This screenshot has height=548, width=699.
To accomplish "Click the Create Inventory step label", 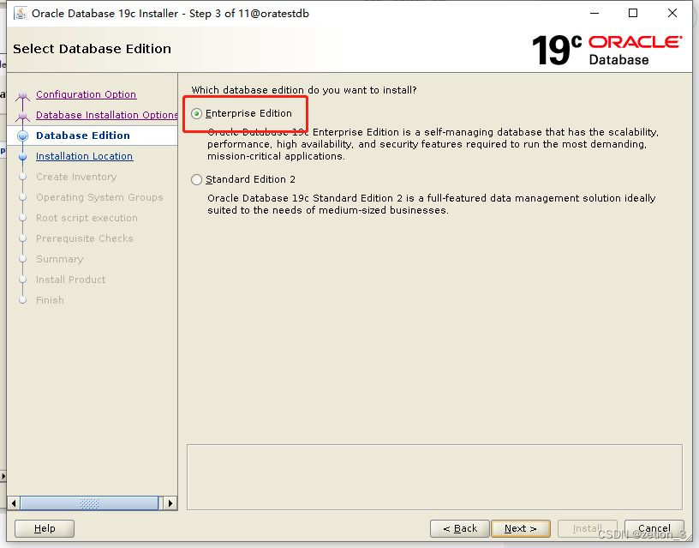I will pyautogui.click(x=76, y=177).
